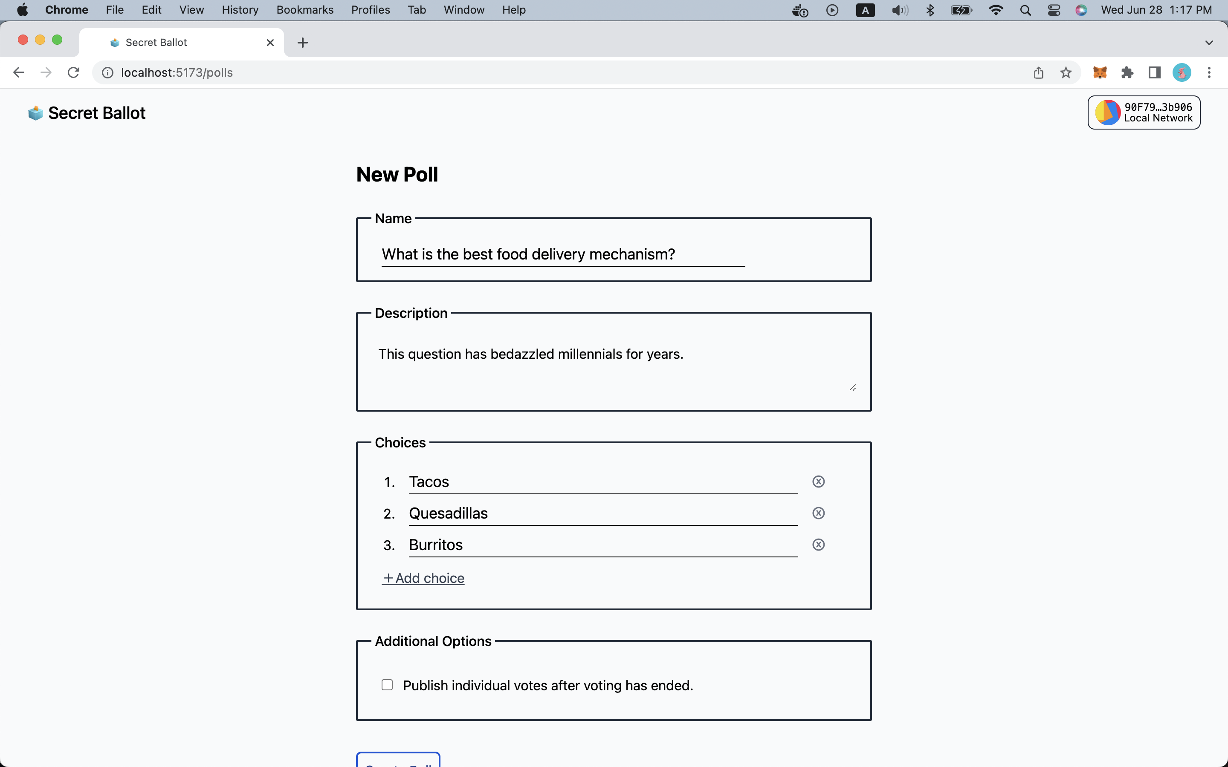The height and width of the screenshot is (767, 1228).
Task: Open the Chrome extensions puzzle icon
Action: tap(1127, 72)
